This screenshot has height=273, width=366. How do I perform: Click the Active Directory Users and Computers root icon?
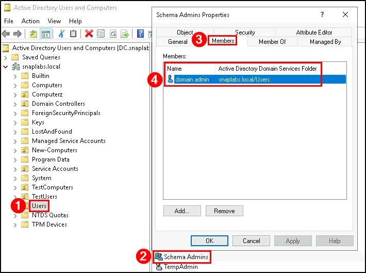tap(6, 48)
